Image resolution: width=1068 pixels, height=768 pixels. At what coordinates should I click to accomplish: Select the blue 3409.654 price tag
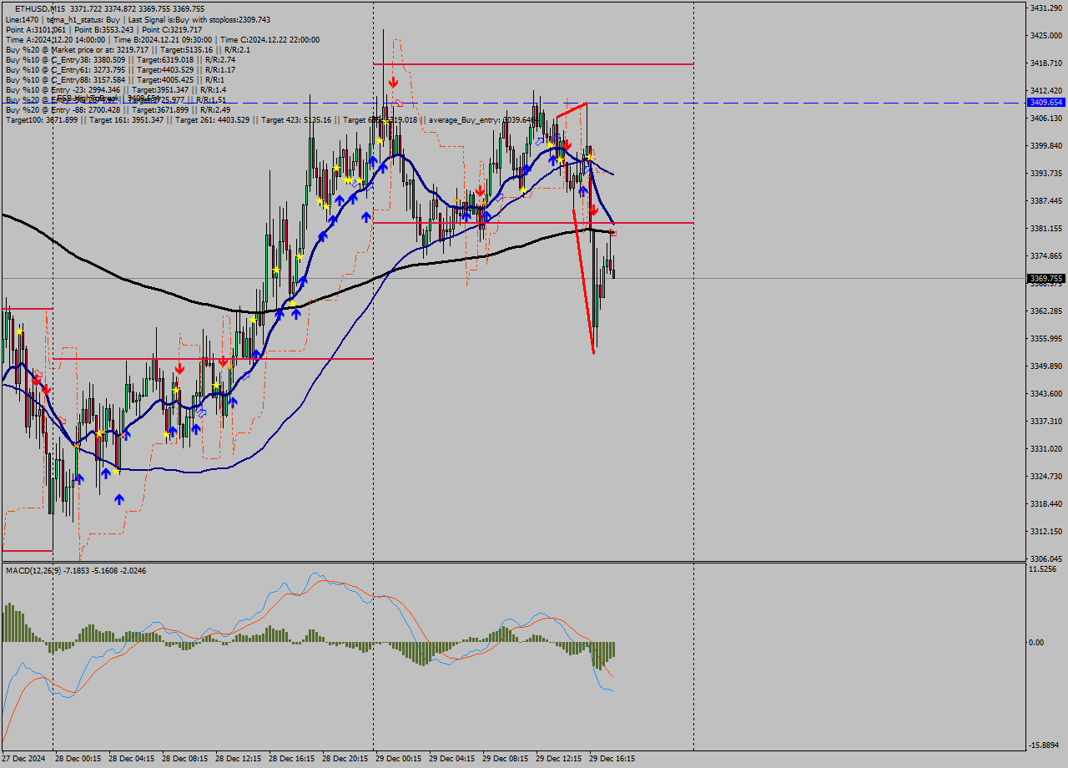click(x=1046, y=102)
